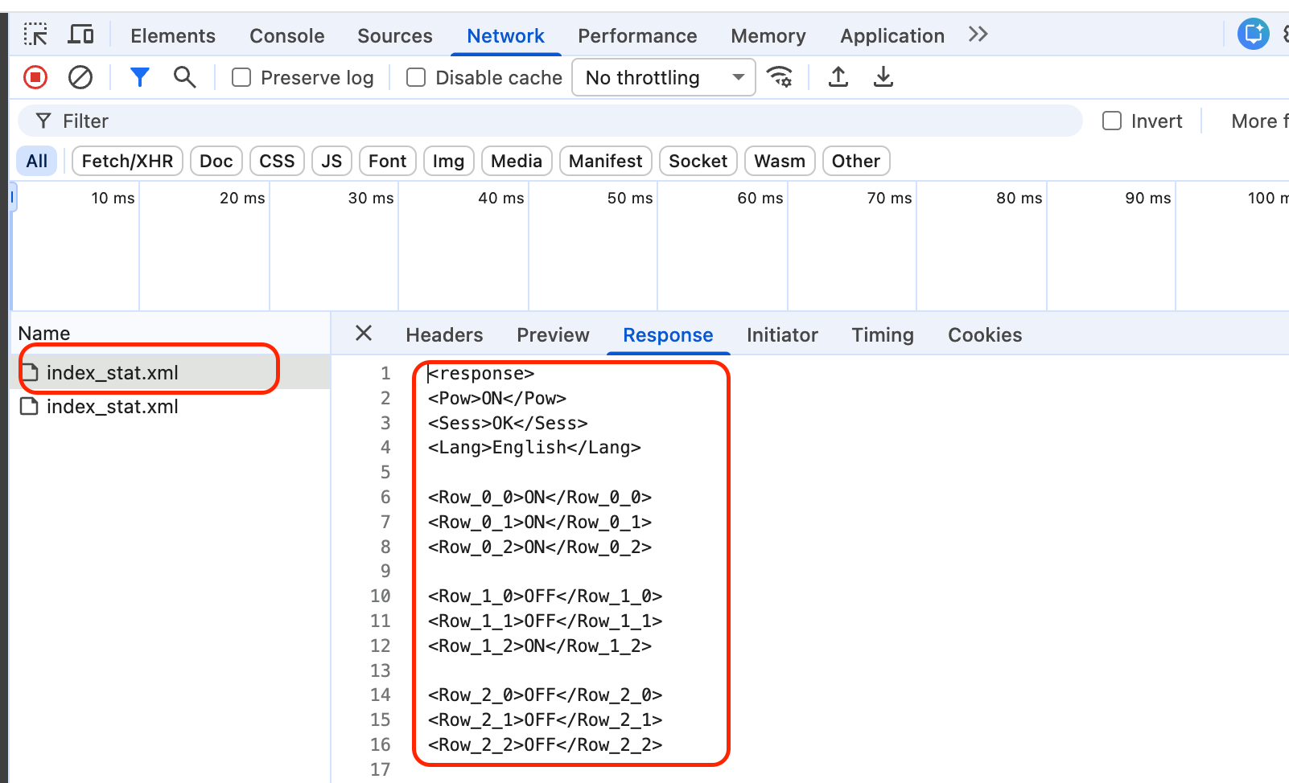Close the request details pane
The image size is (1289, 783).
(x=364, y=333)
